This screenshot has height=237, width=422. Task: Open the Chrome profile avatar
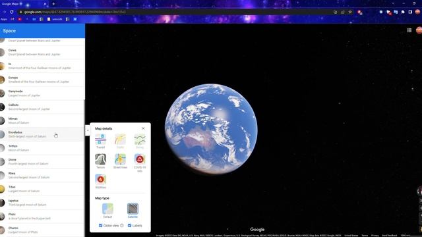pos(417,12)
